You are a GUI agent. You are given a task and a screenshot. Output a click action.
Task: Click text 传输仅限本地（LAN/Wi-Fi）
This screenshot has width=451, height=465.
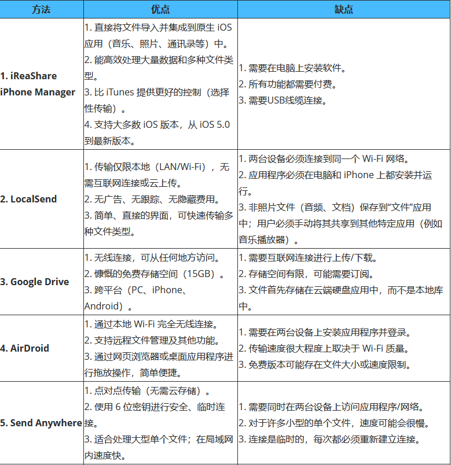tap(150, 167)
